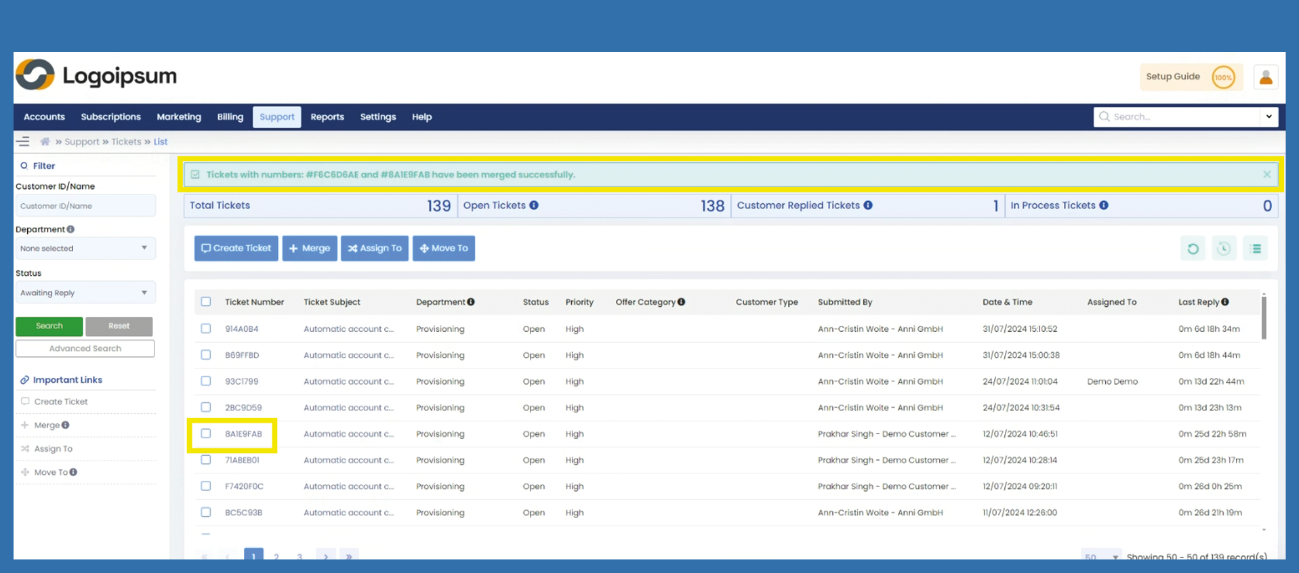Click info icon beside Open Tickets
1299x573 pixels.
point(534,205)
